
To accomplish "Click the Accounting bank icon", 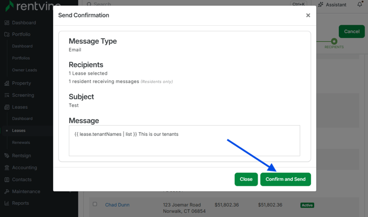I will pyautogui.click(x=7, y=168).
